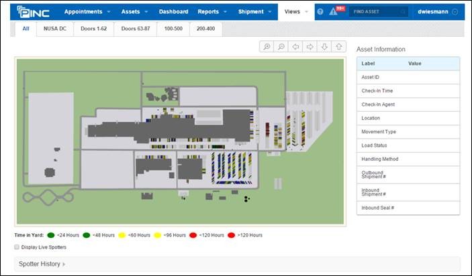Pan the yard map down

click(325, 47)
